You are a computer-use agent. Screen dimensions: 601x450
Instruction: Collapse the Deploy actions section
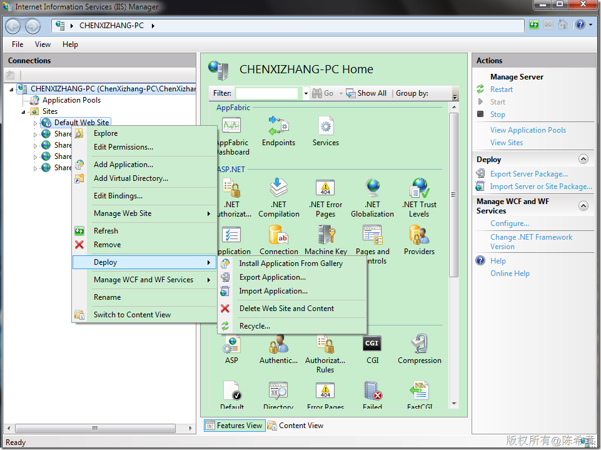(x=583, y=160)
